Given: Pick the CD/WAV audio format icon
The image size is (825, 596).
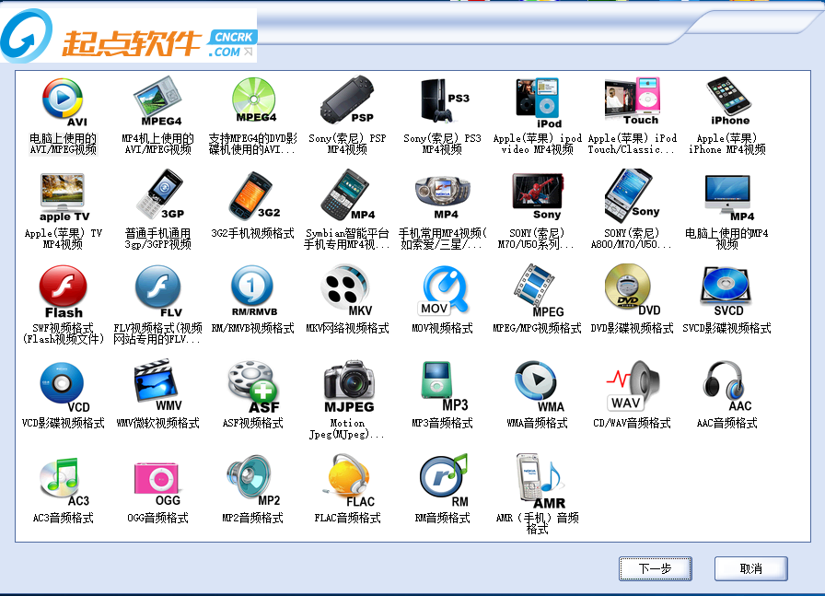Looking at the screenshot, I should tap(632, 385).
